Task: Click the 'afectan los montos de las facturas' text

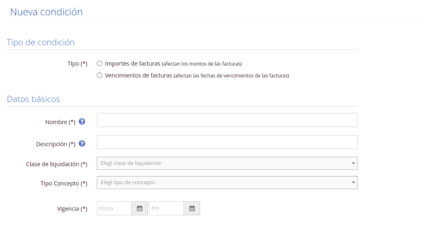Action: click(x=202, y=64)
